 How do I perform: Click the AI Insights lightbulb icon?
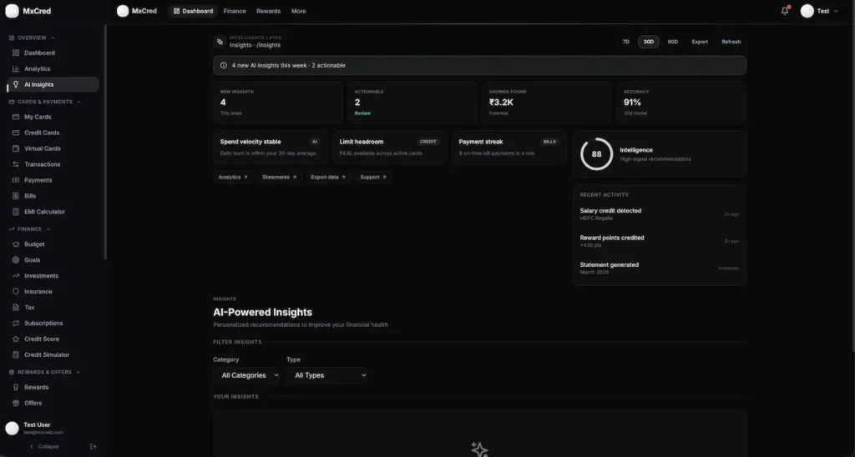16,84
